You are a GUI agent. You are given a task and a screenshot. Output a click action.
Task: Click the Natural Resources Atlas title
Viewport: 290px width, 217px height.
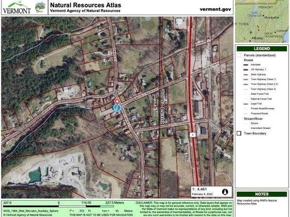[86, 5]
